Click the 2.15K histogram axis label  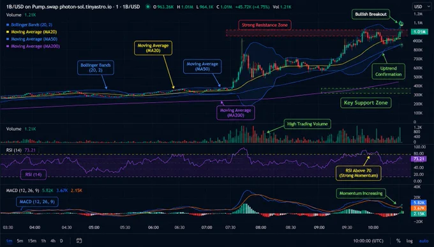pos(419,214)
